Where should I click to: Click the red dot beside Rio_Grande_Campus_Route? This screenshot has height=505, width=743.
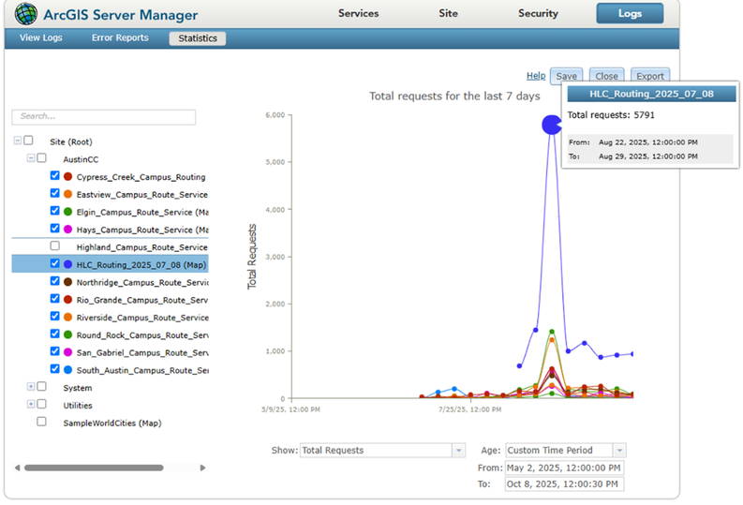tap(67, 300)
